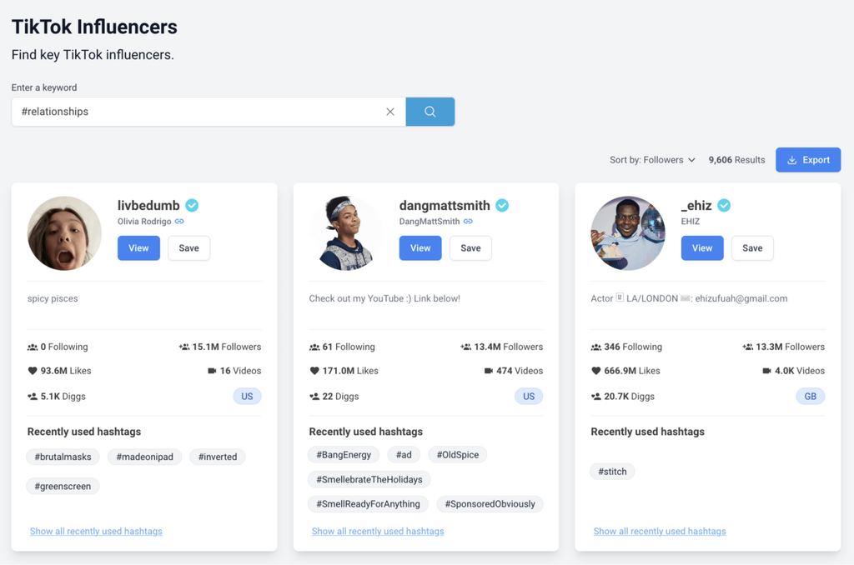
Task: Clear the keyword with the X icon
Action: [390, 112]
